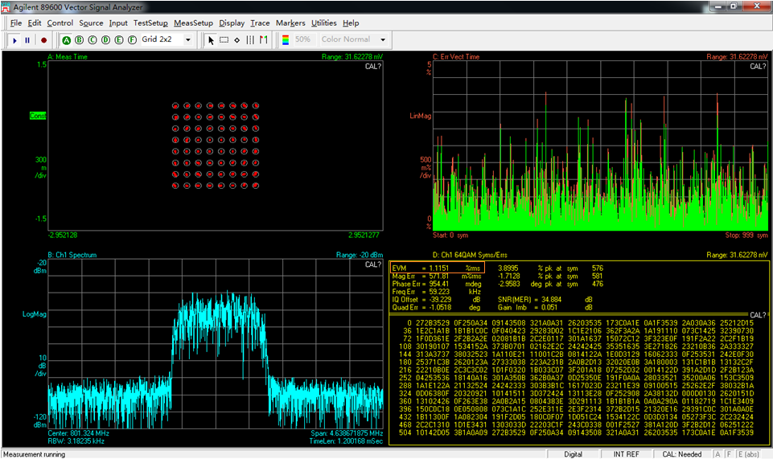Click the CAL: Needed status indicator

point(682,454)
